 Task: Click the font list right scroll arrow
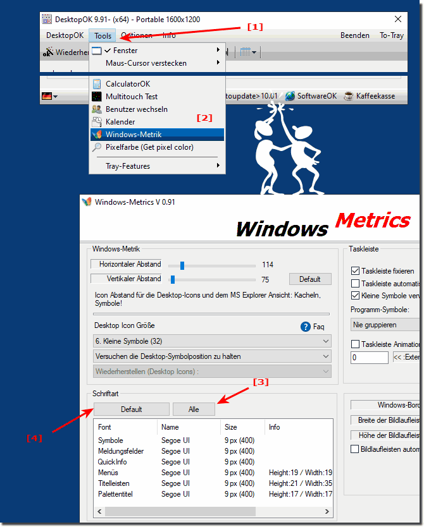(x=327, y=511)
